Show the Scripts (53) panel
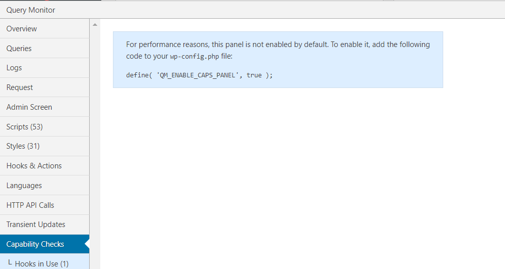The image size is (505, 269). point(45,126)
